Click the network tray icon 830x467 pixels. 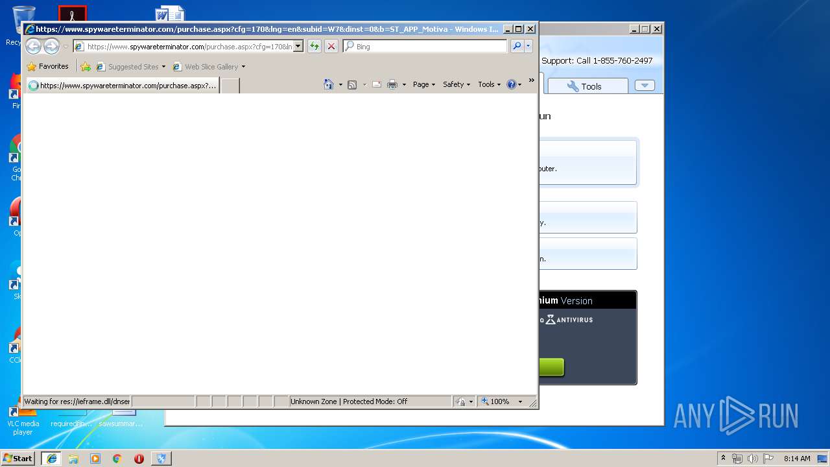click(737, 459)
